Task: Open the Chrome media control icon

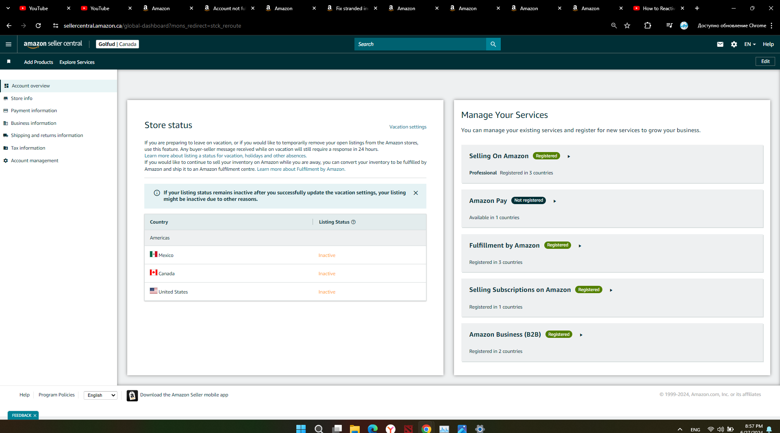Action: tap(669, 26)
